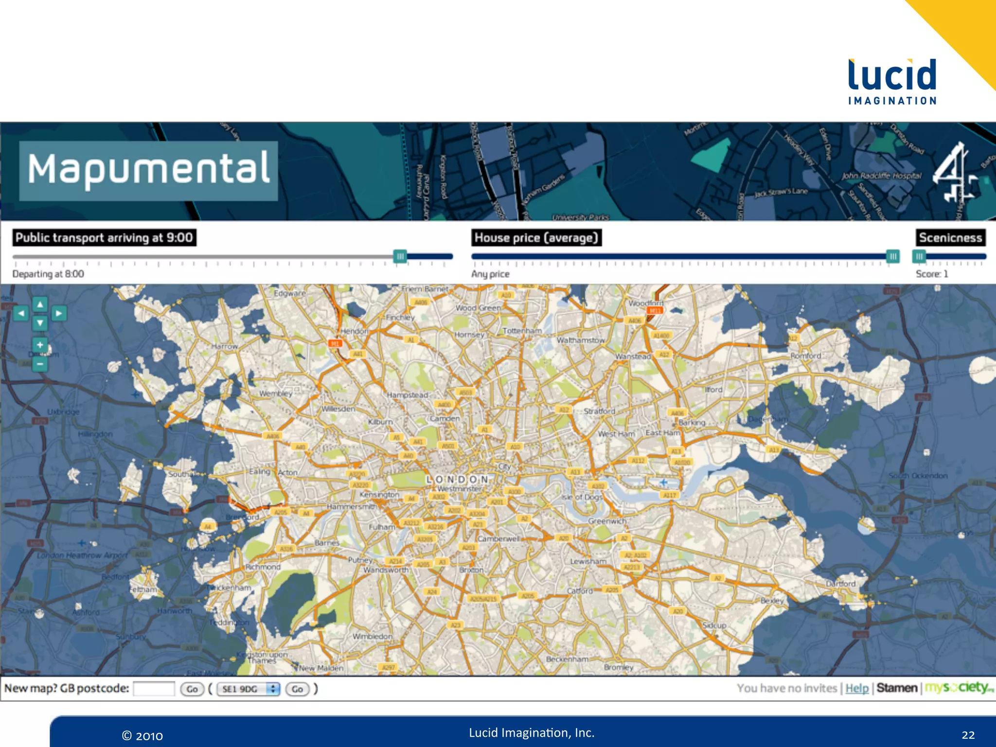Click the Public transport travel time slider handle
This screenshot has width=996, height=747.
400,256
